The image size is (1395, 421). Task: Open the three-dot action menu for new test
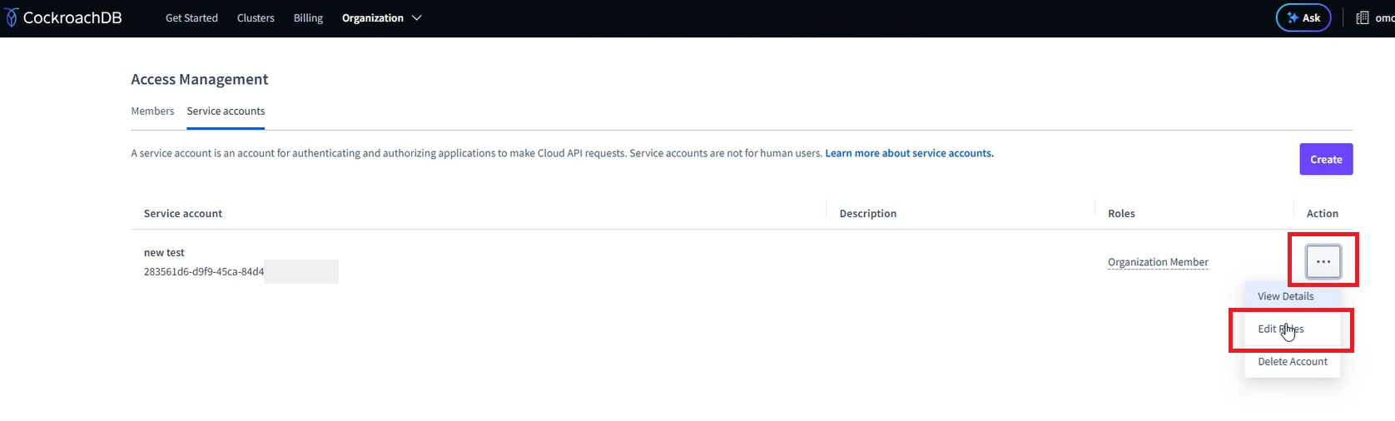(x=1323, y=261)
